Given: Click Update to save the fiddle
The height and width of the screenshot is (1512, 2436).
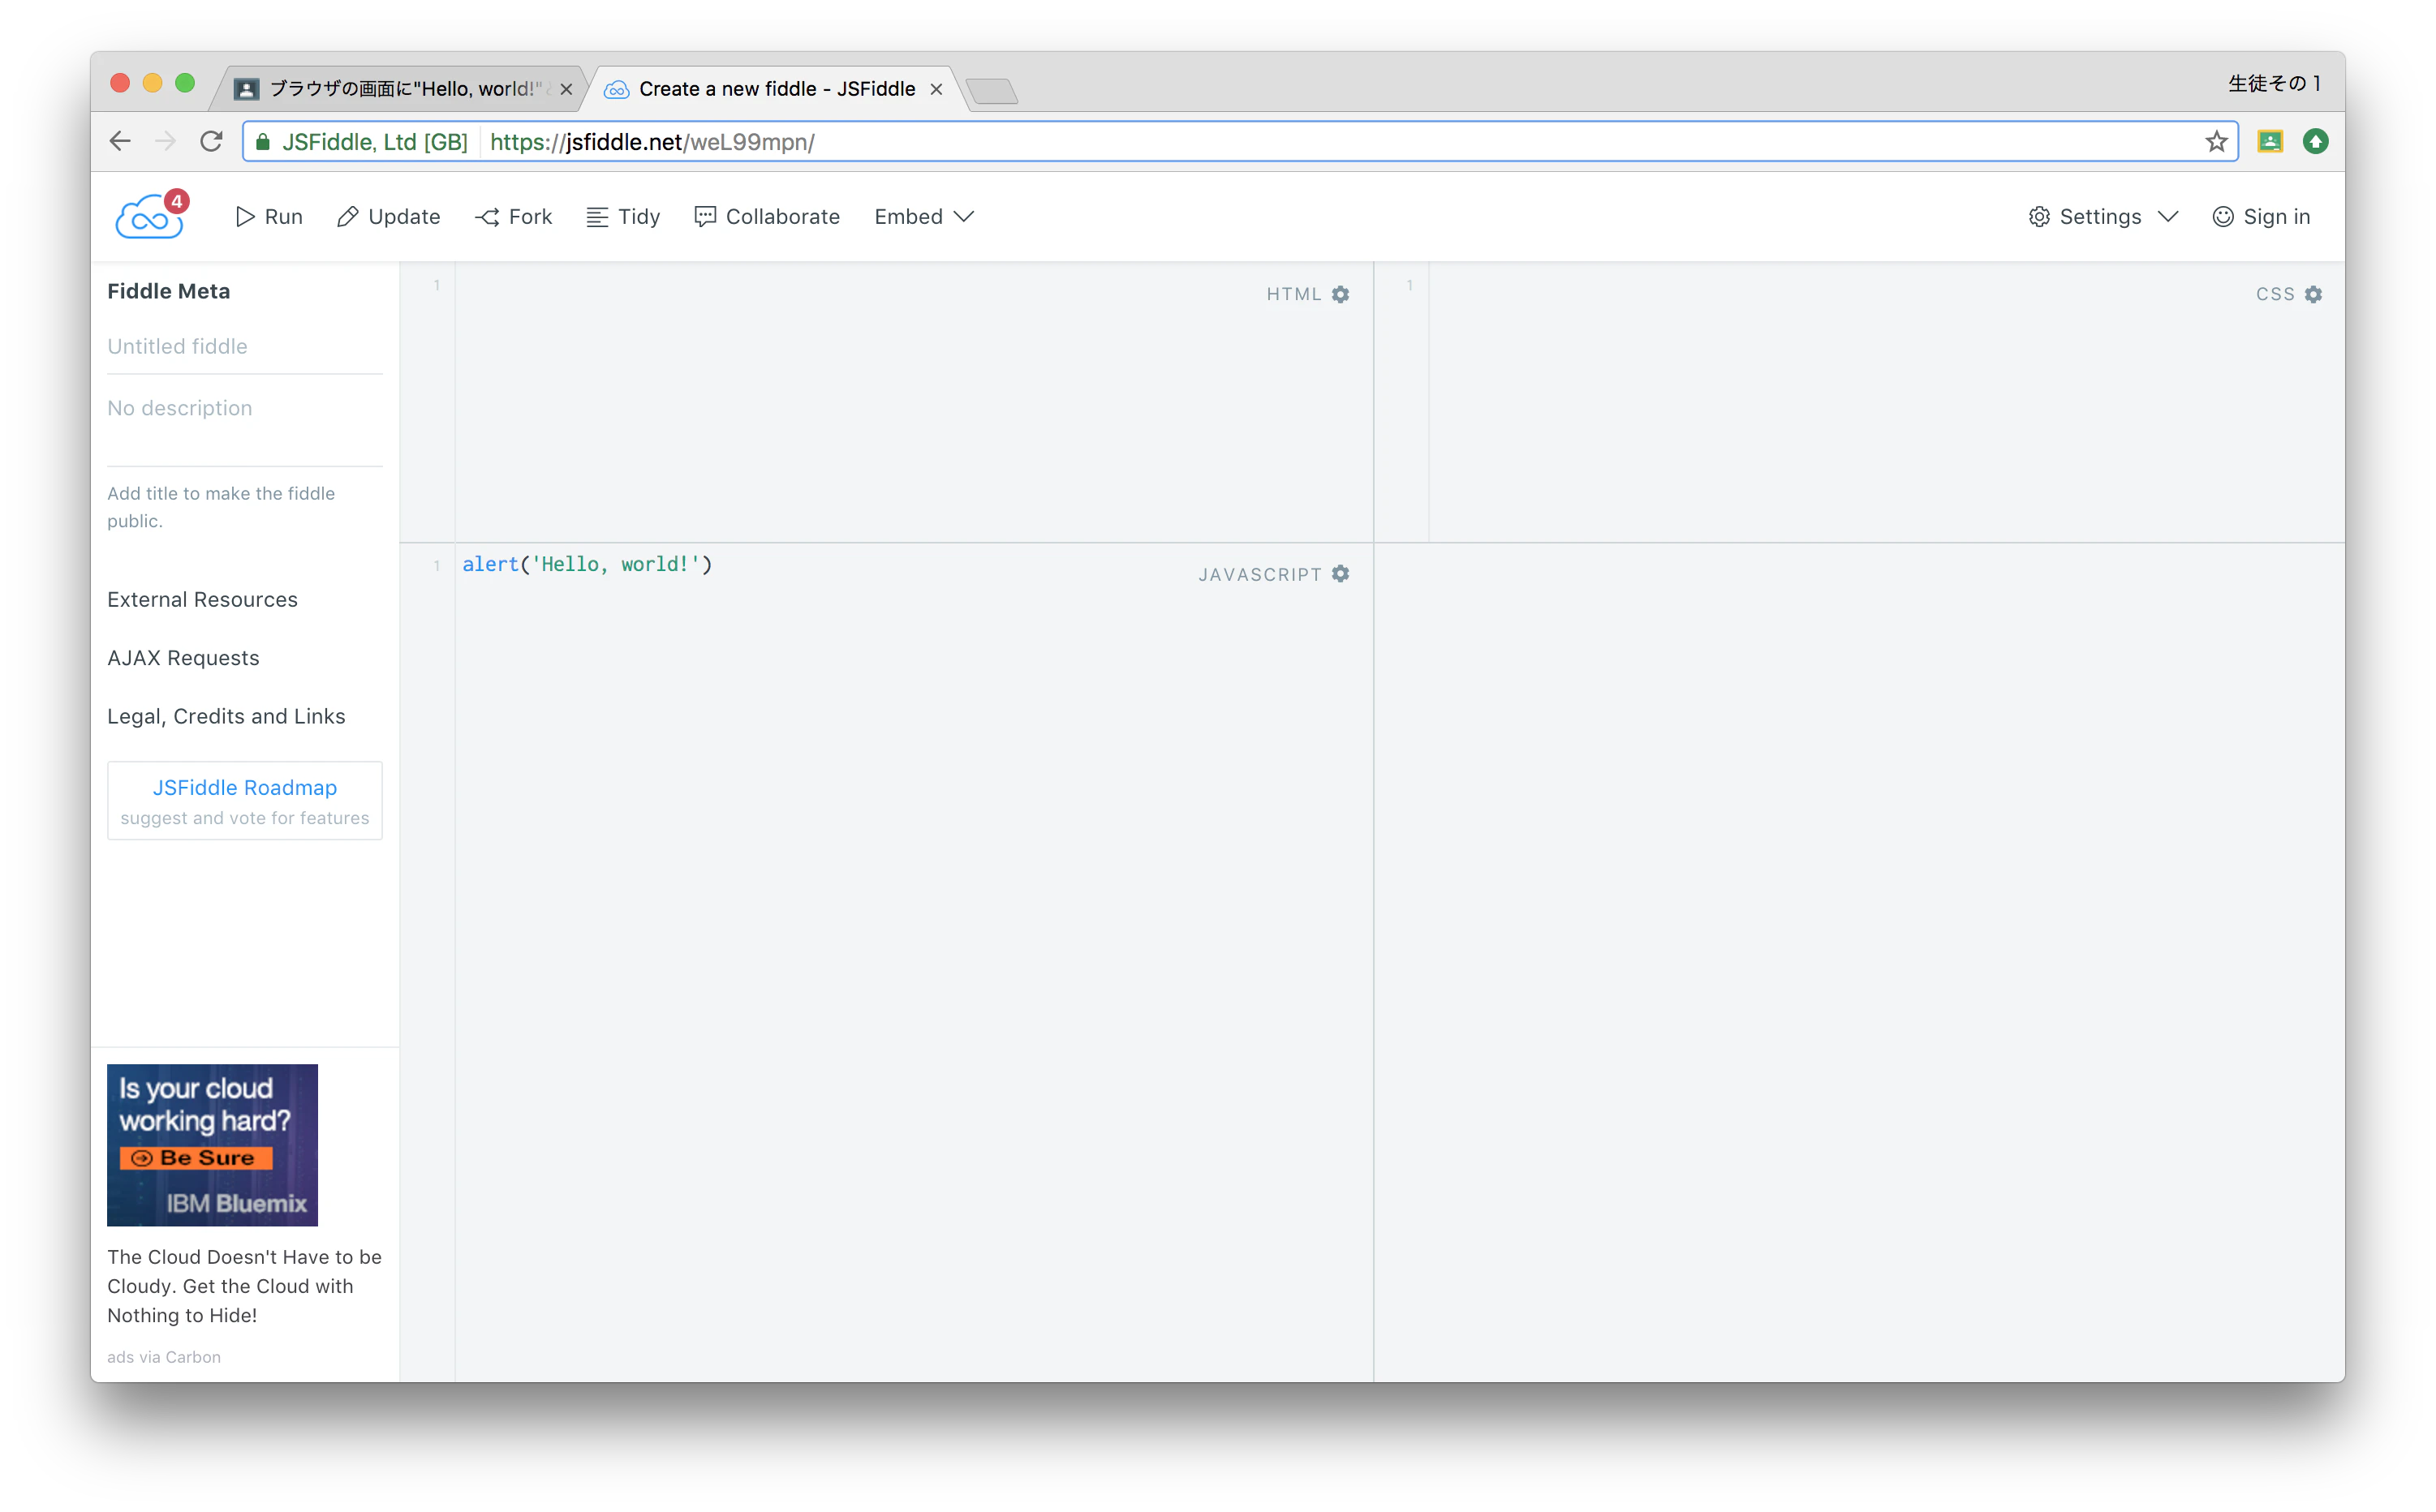Looking at the screenshot, I should click(388, 217).
